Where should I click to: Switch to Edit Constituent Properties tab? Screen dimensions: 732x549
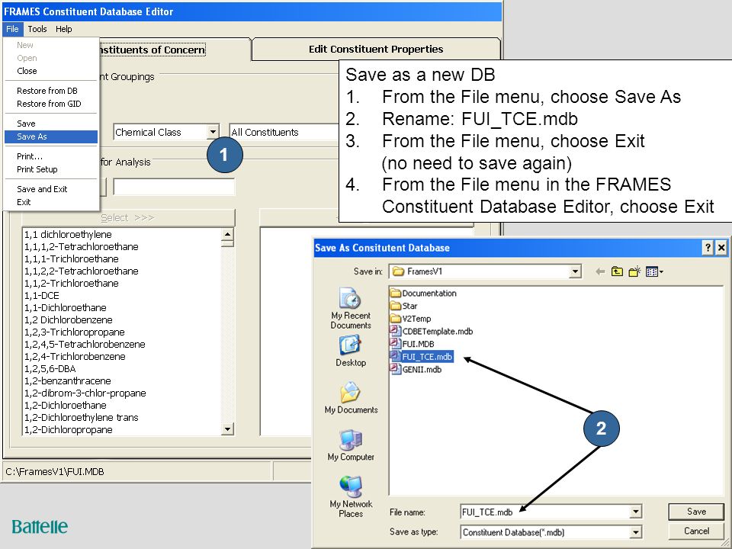point(376,49)
